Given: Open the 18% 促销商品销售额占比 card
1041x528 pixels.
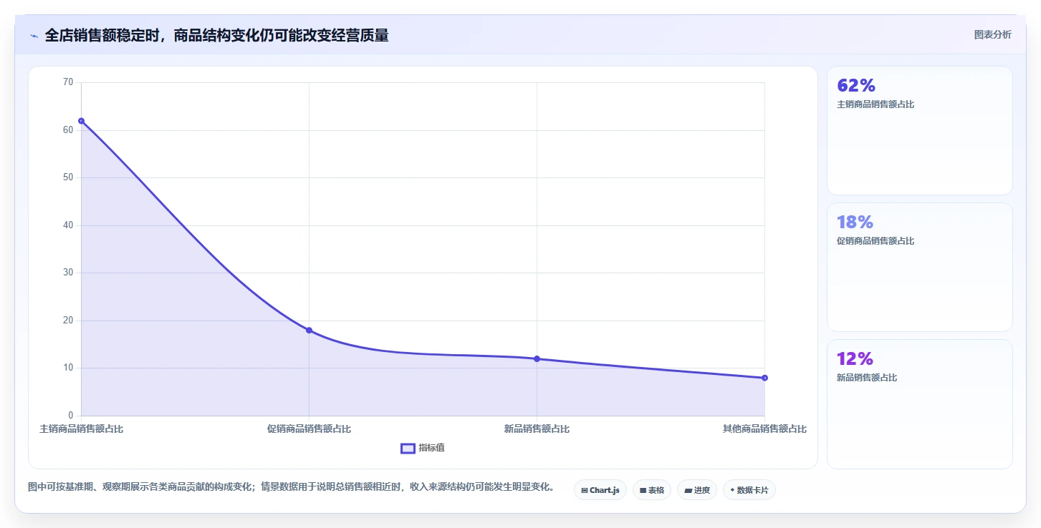Looking at the screenshot, I should (x=920, y=267).
